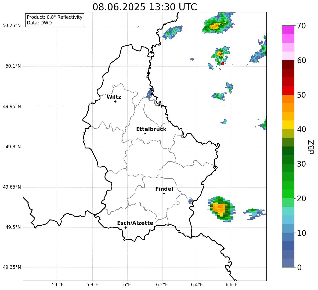The width and height of the screenshot is (318, 290).
Task: Click the 6°E longitude label
Action: 127,285
